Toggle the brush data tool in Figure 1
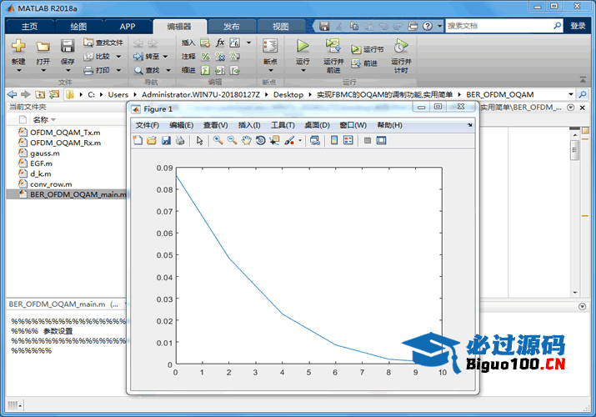 pyautogui.click(x=289, y=141)
